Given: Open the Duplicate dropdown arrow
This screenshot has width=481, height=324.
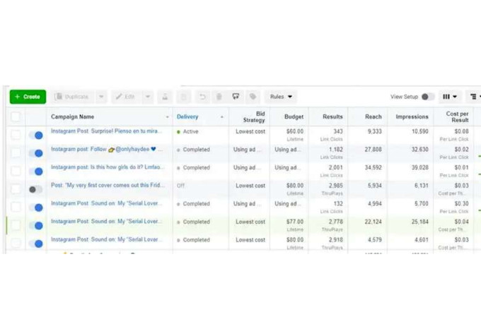Looking at the screenshot, I should tap(101, 97).
